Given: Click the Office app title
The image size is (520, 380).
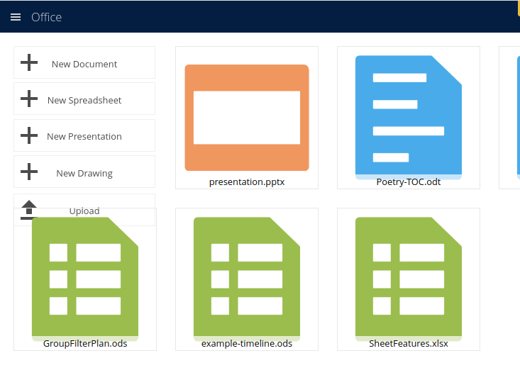Looking at the screenshot, I should [x=46, y=17].
